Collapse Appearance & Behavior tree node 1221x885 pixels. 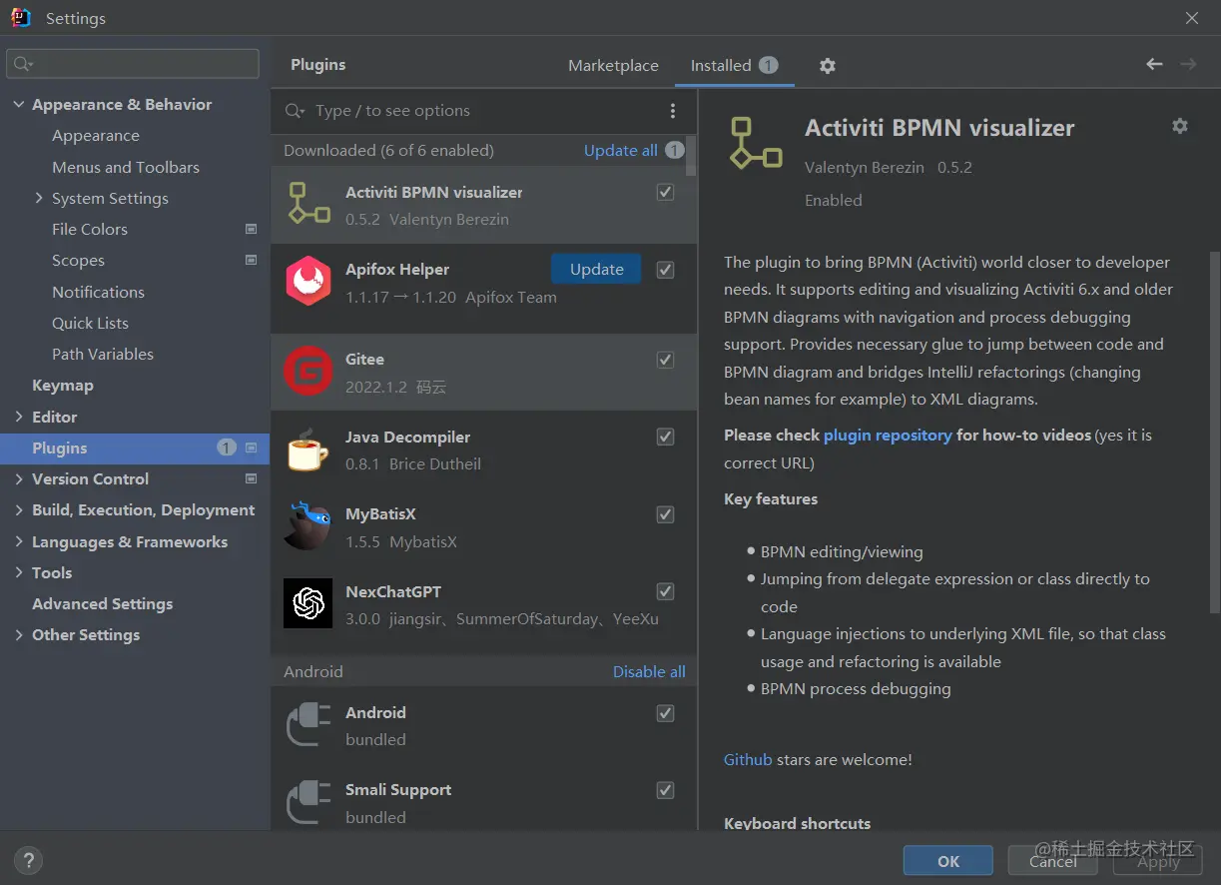tap(19, 104)
